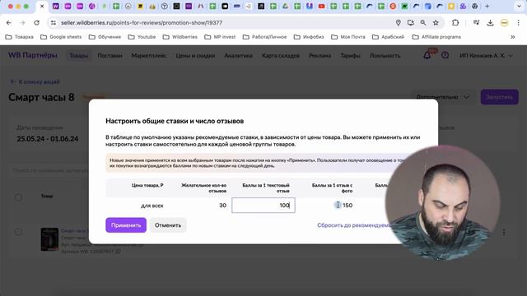
Task: Click the 30 desired reviews count value
Action: click(222, 206)
